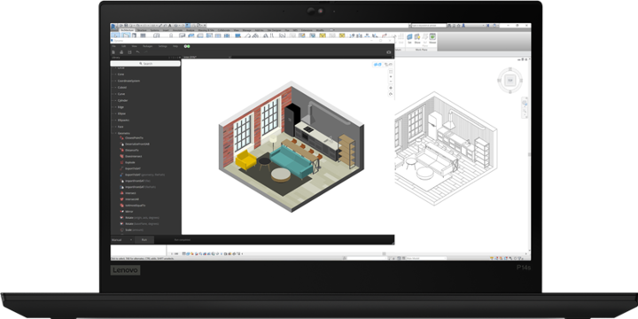The width and height of the screenshot is (638, 319).
Task: Open the Manual run mode dropdown
Action: [x=121, y=240]
